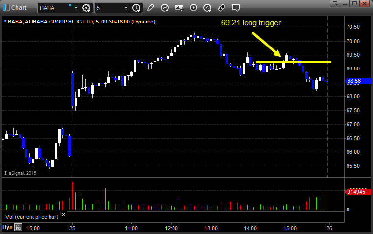
Task: Click the 66.00 price axis label
Action: [x=353, y=152]
